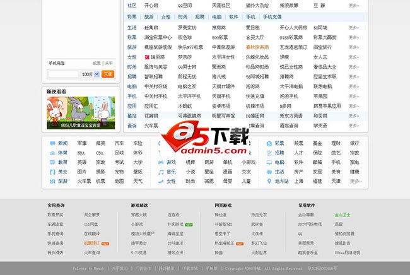Select the 彩票 tab in category bar

coord(132,17)
